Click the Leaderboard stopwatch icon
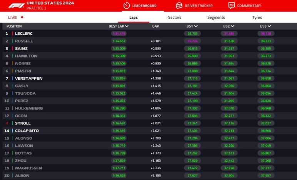This screenshot has height=180, width=297. click(126, 6)
